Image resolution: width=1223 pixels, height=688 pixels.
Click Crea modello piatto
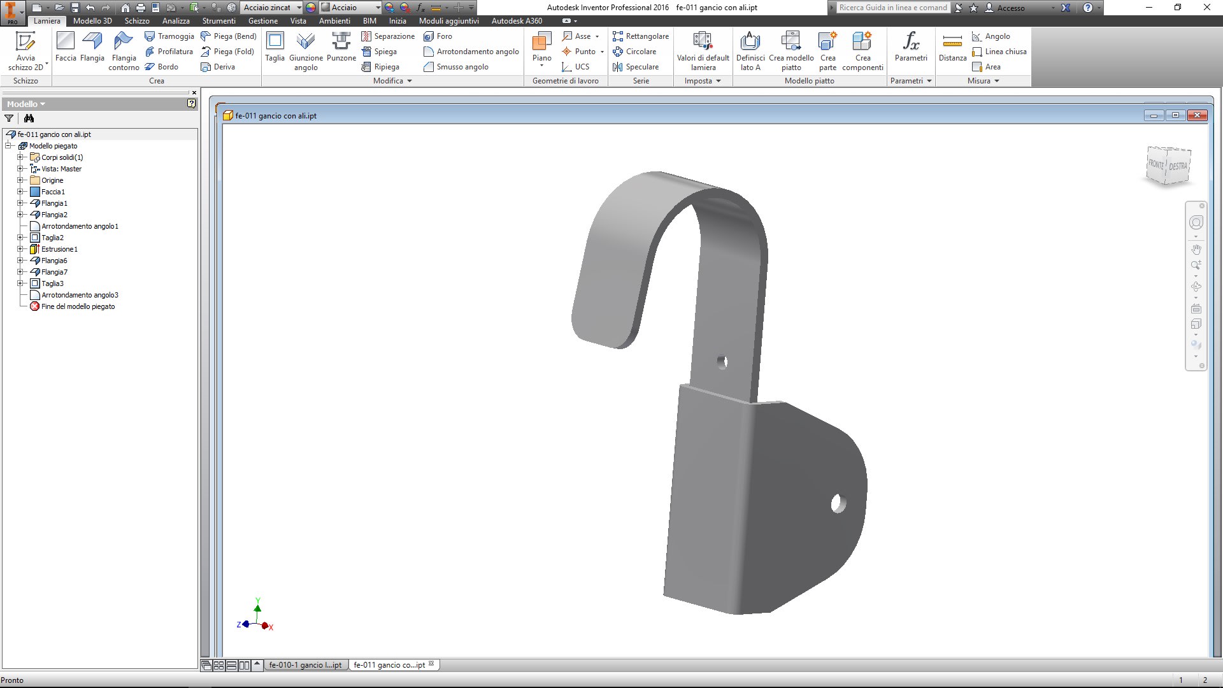791,50
